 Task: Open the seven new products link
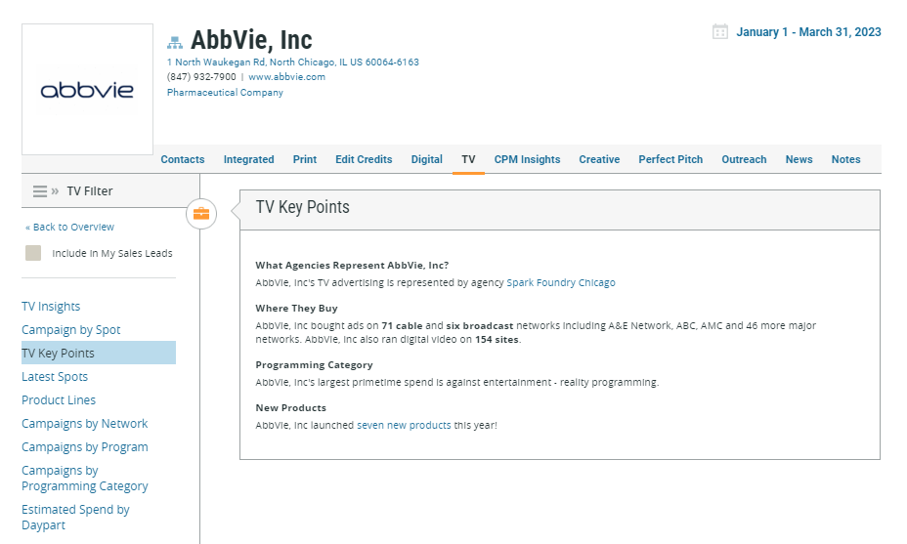click(x=404, y=426)
